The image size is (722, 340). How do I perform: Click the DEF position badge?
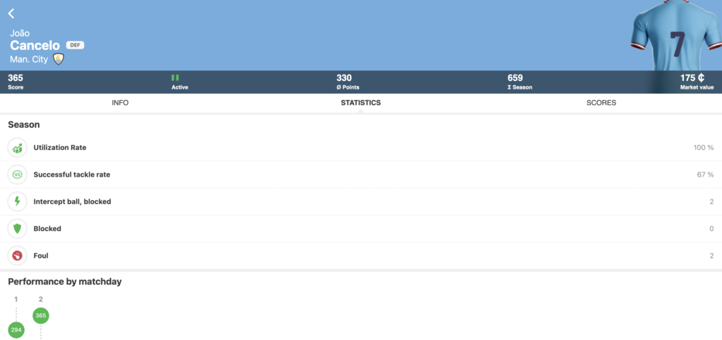click(x=75, y=45)
